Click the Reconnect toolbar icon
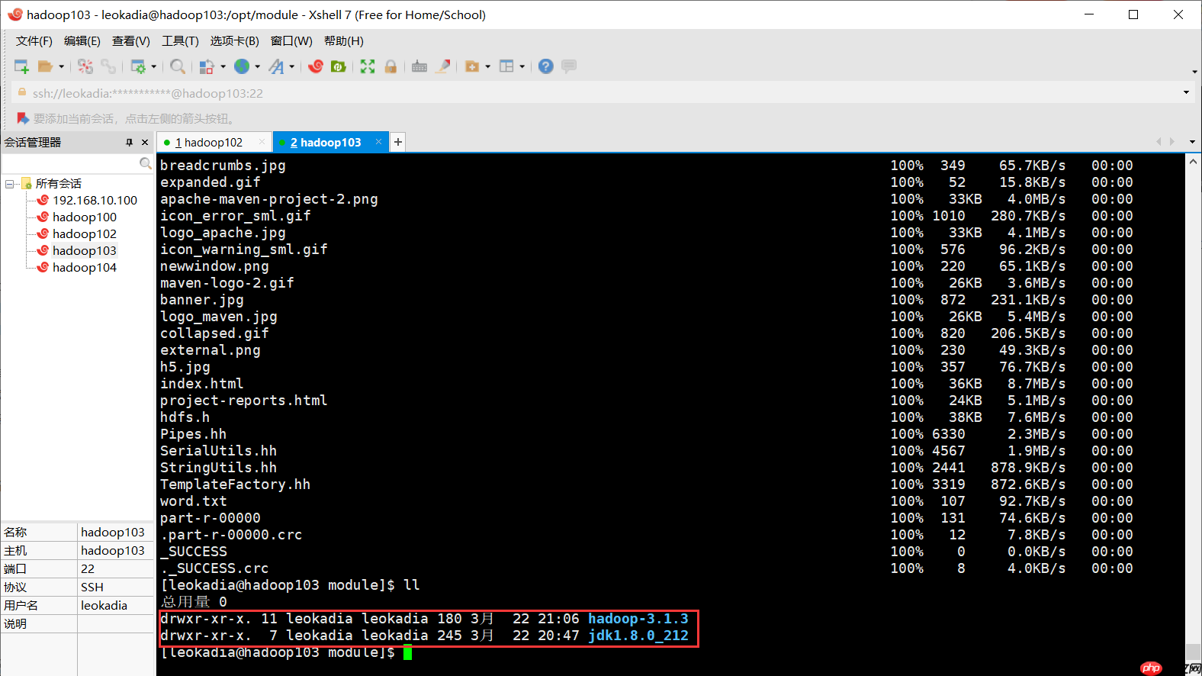Screen dimensions: 1202x676 [x=85, y=66]
